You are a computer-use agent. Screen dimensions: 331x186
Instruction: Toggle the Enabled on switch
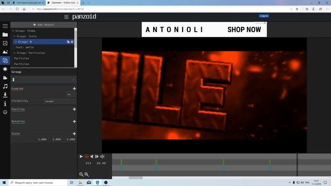(x=71, y=95)
